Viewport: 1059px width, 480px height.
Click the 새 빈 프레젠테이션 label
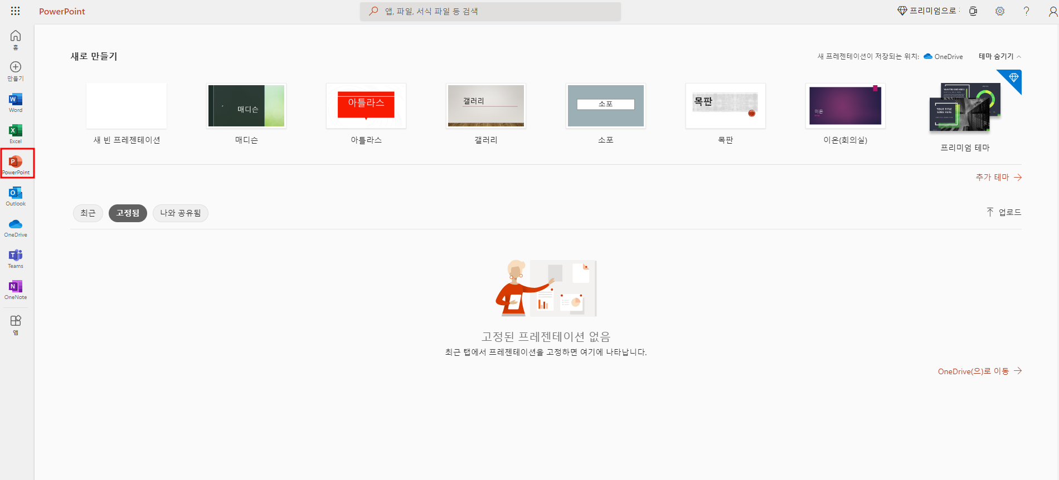[x=127, y=140]
